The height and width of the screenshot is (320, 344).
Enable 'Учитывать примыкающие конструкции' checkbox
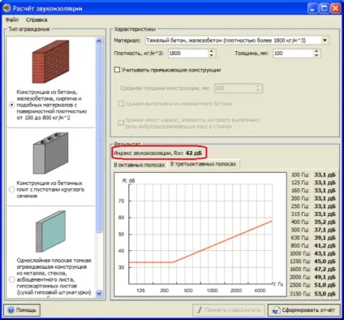pyautogui.click(x=117, y=70)
